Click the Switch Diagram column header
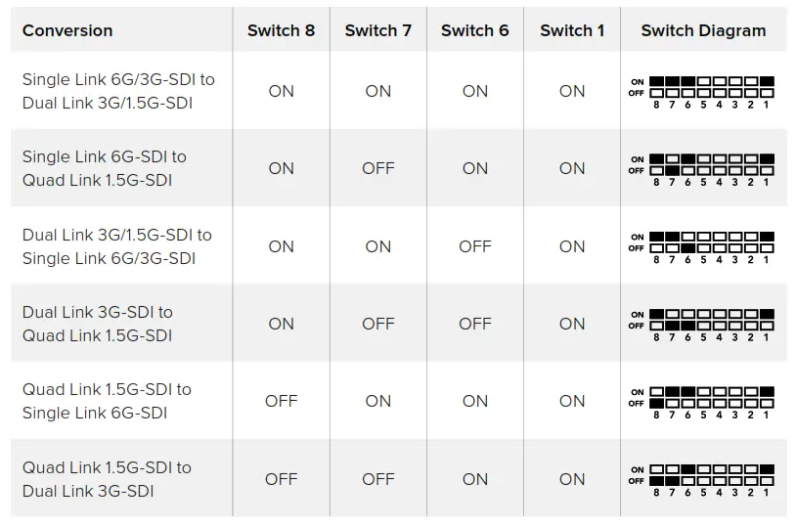 (703, 30)
